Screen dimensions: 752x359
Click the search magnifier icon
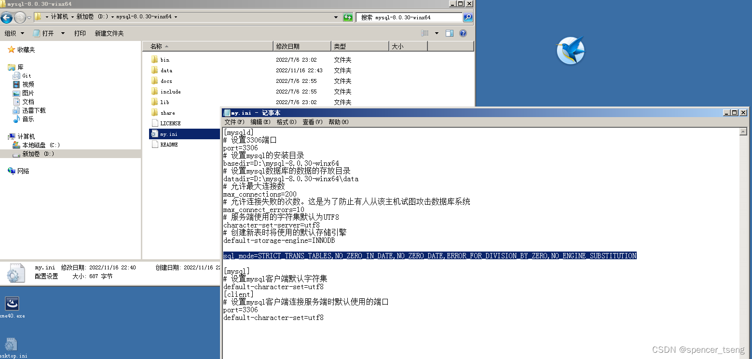pos(467,17)
